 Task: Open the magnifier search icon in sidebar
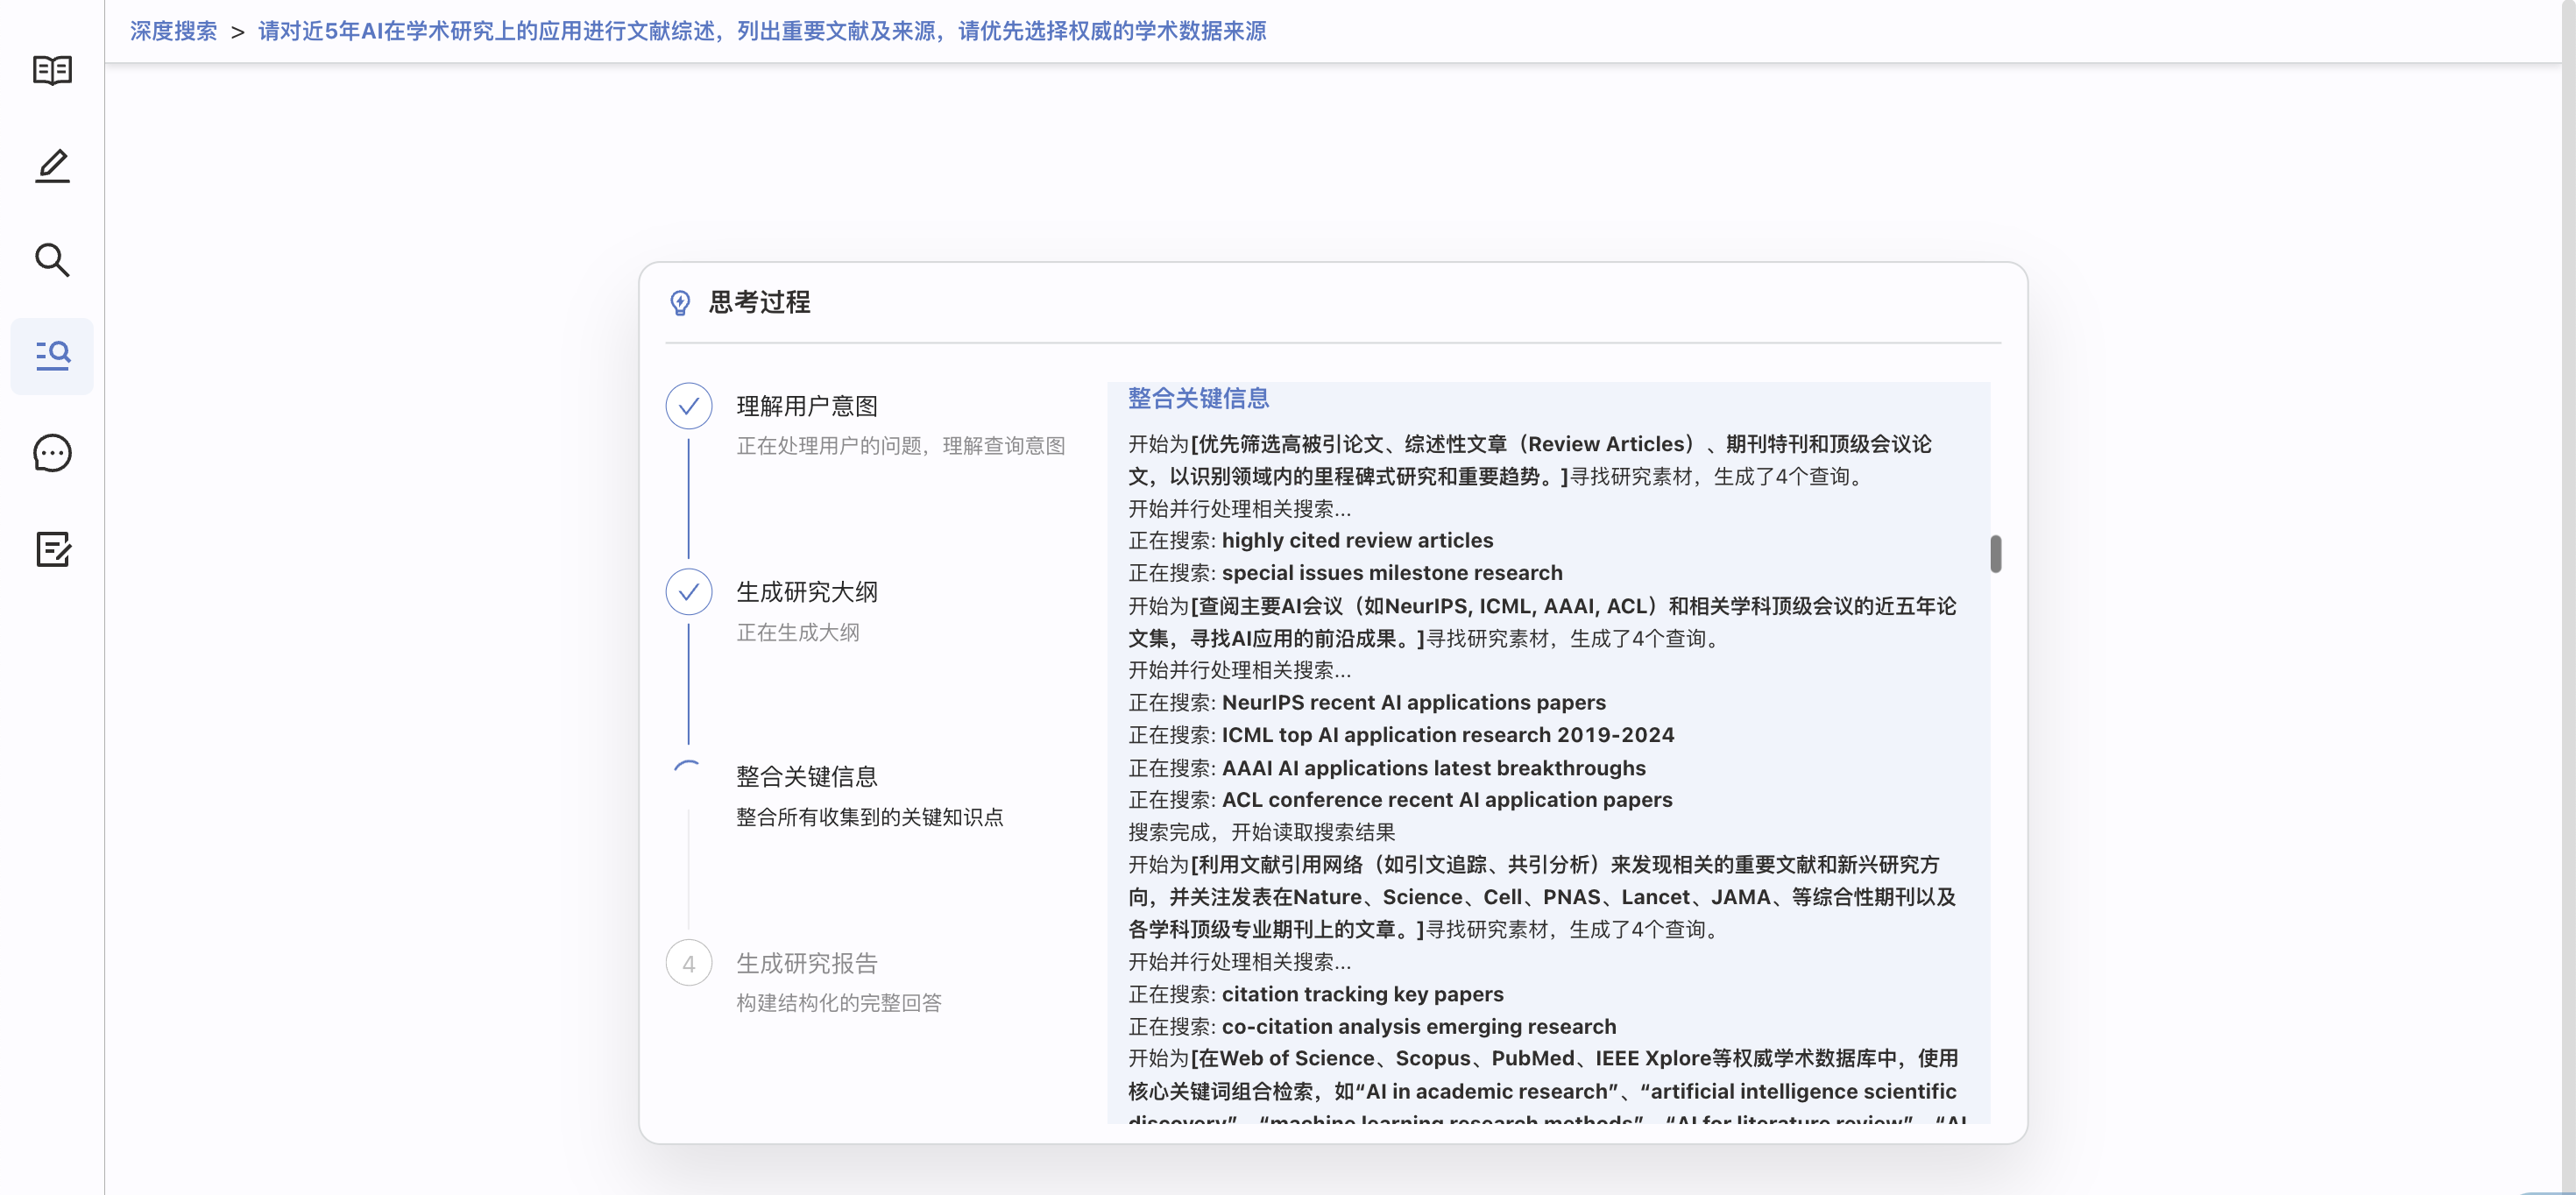coord(52,260)
